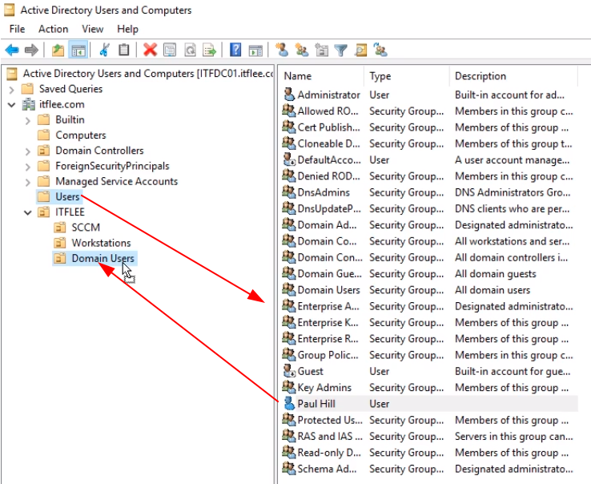Open the File menu
The width and height of the screenshot is (591, 484).
tap(17, 29)
